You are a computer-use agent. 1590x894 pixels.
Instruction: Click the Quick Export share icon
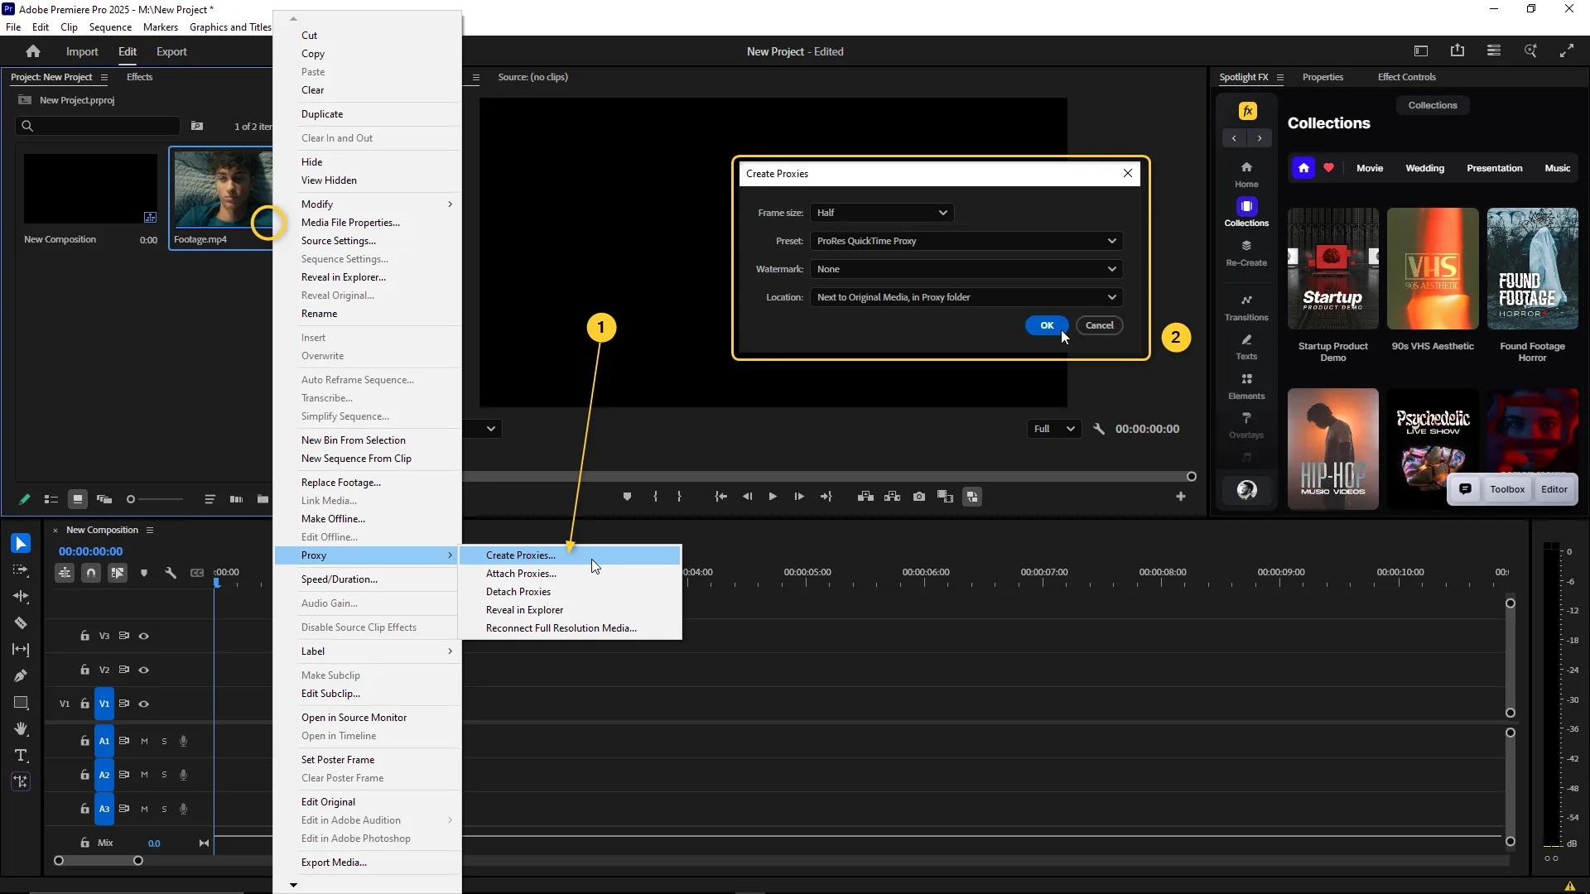(x=1457, y=51)
